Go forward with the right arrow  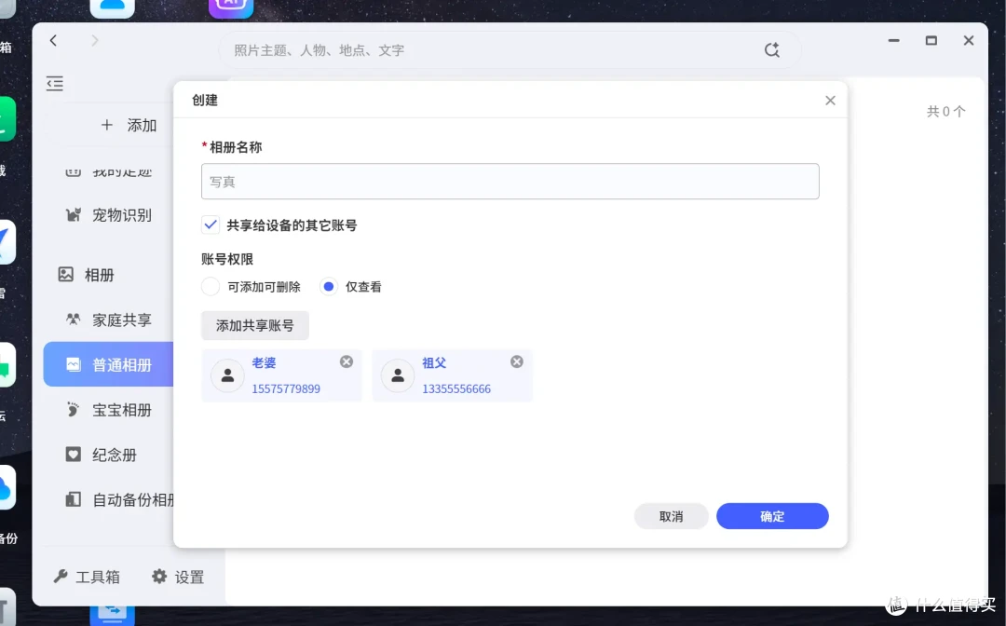(x=94, y=40)
